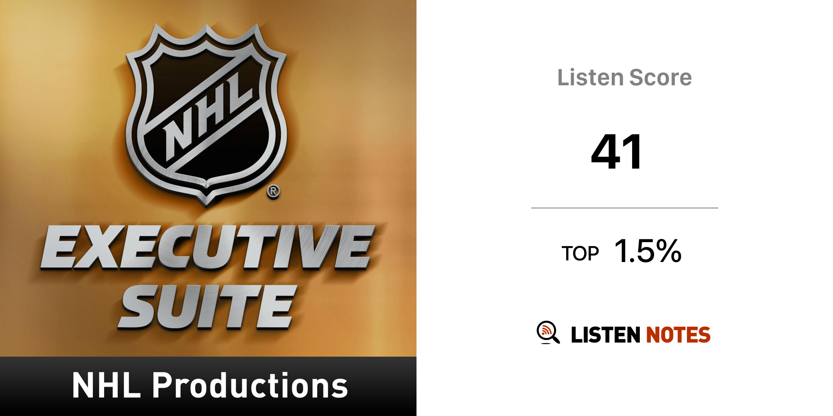The image size is (833, 416).
Task: Click the red NOTES word in the logo
Action: click(678, 335)
